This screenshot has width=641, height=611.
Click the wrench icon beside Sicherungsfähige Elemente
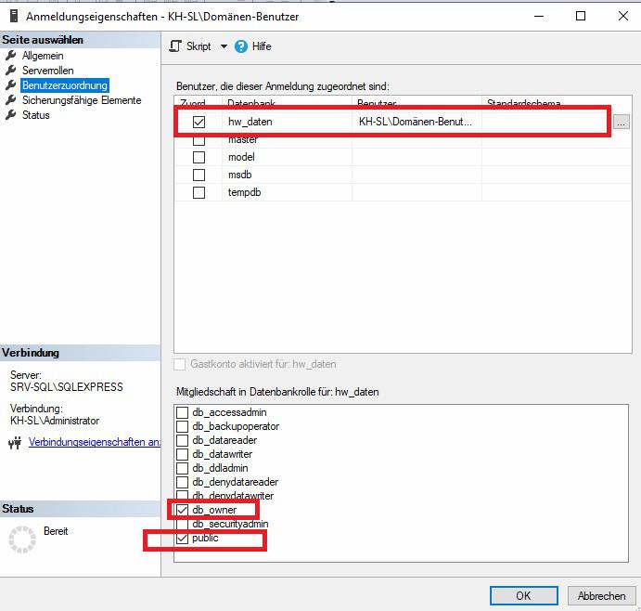pyautogui.click(x=12, y=100)
